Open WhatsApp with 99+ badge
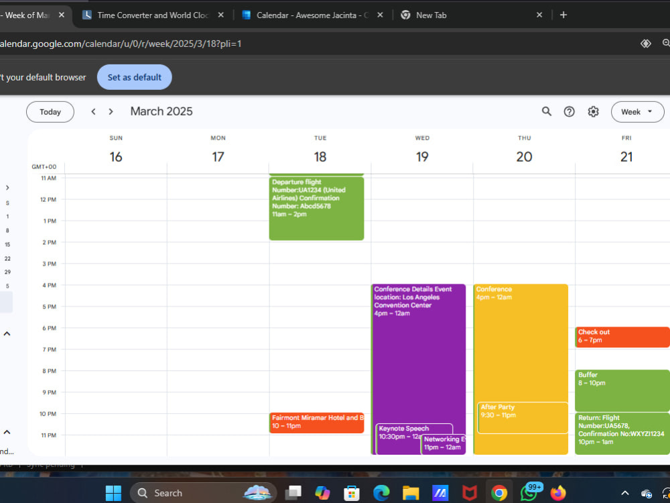 (530, 492)
